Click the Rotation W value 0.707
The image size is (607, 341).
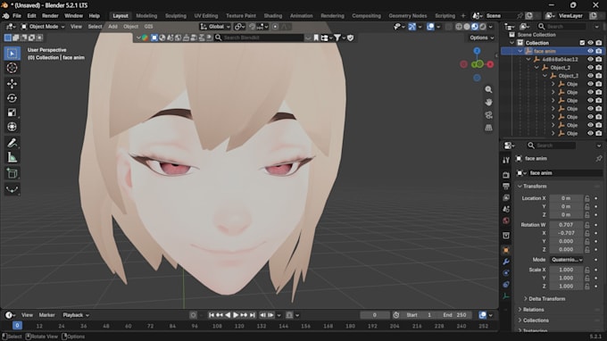pos(566,225)
